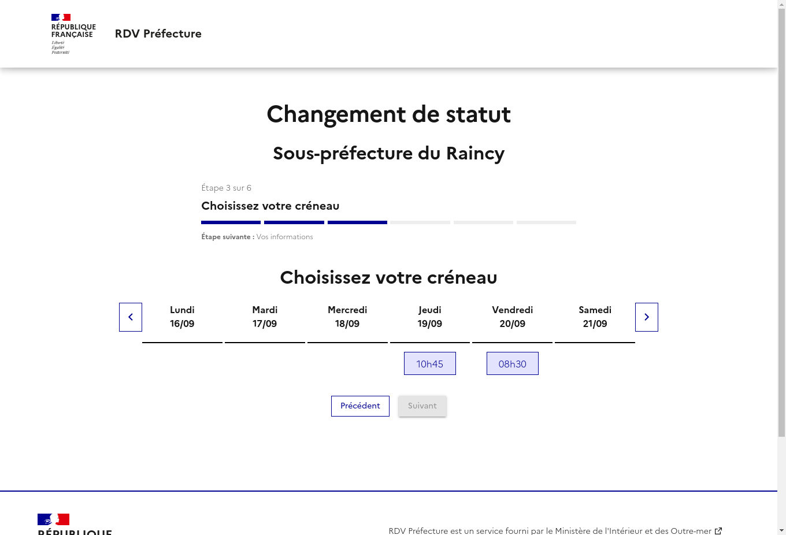Viewport: 786px width, 535px height.
Task: Open the RDV Préfecture home title
Action: [x=158, y=34]
